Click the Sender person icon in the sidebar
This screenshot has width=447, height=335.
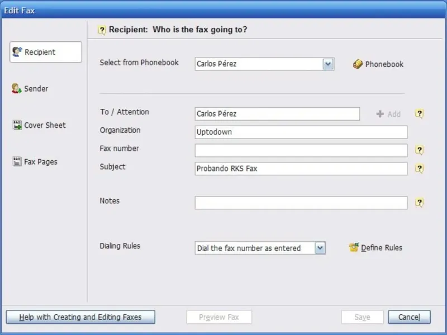[x=17, y=88]
